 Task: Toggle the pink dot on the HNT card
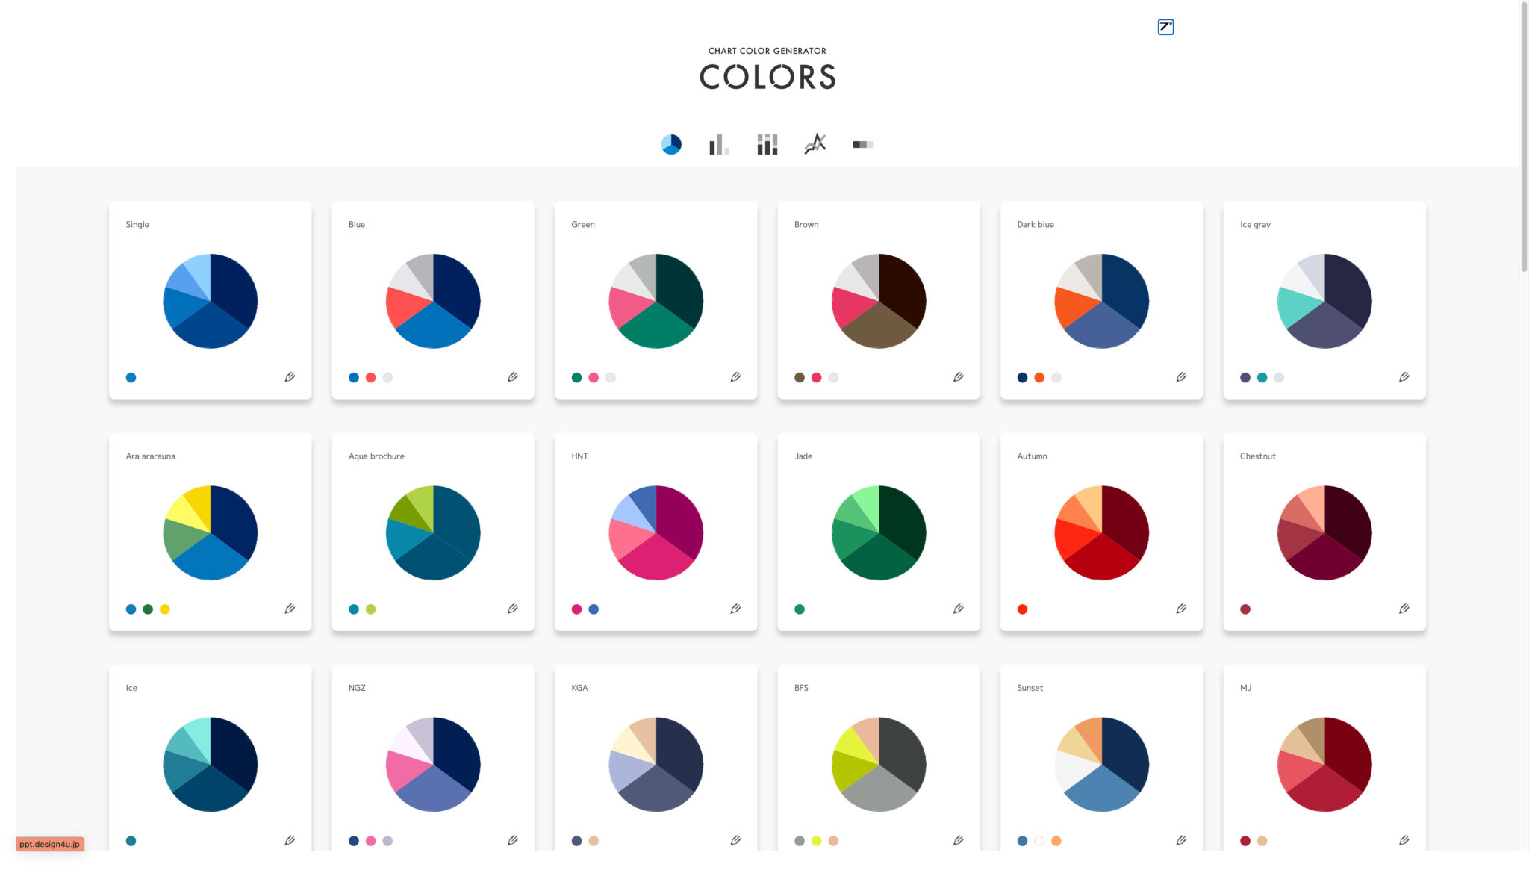click(x=576, y=609)
